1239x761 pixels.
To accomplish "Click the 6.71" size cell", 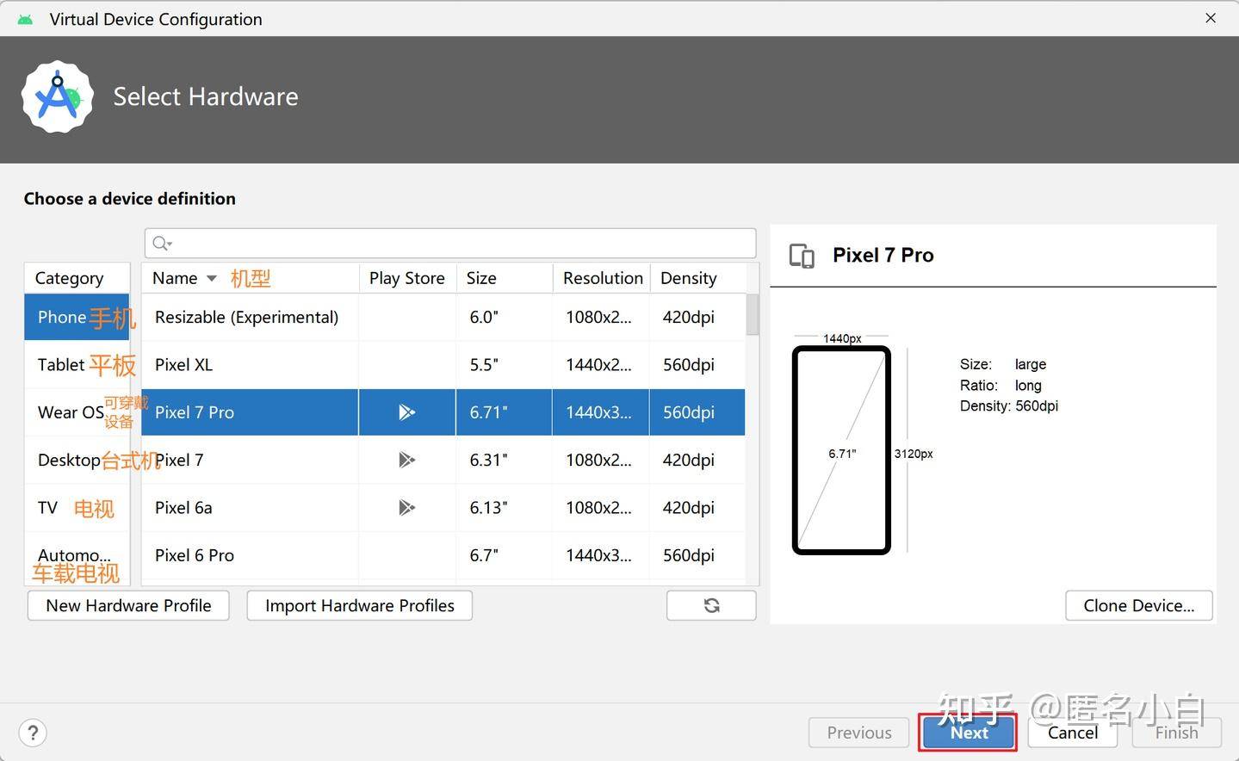I will (x=504, y=412).
